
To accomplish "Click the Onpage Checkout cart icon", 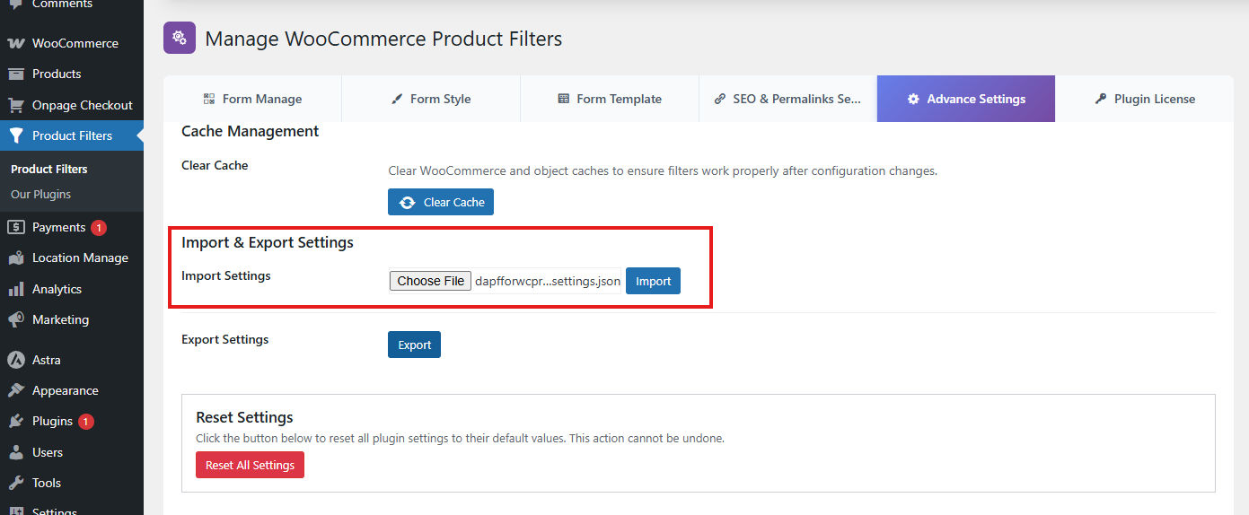I will click(x=15, y=105).
